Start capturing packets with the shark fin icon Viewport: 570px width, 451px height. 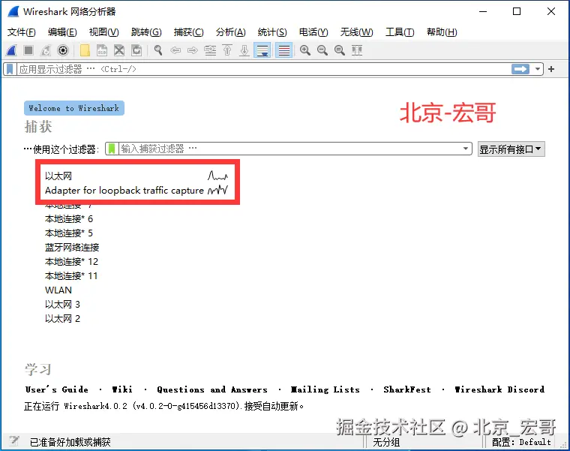pyautogui.click(x=11, y=50)
